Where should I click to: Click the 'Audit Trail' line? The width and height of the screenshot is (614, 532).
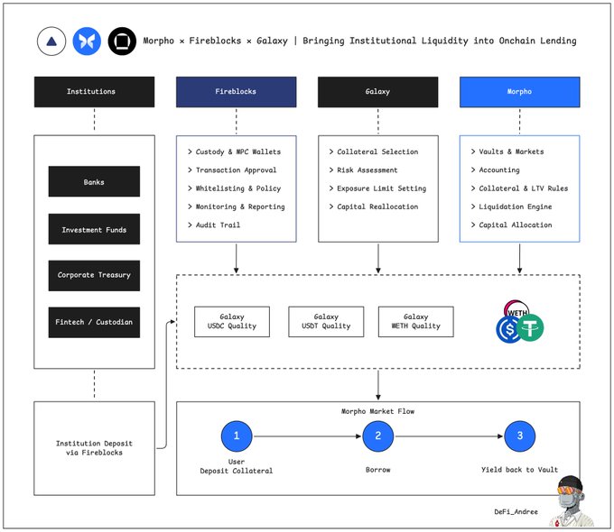pyautogui.click(x=214, y=225)
